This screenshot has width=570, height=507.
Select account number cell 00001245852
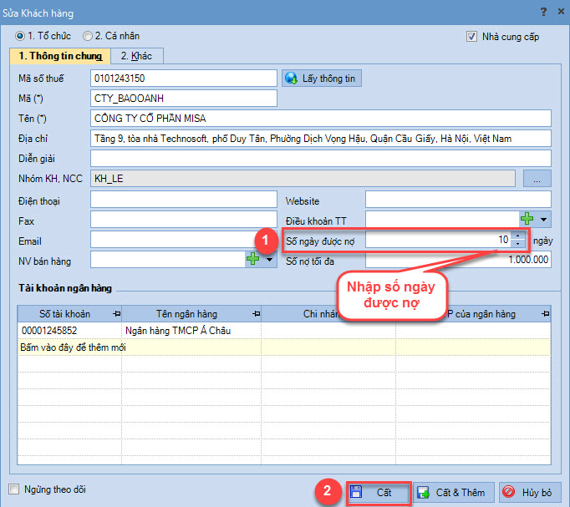[69, 331]
